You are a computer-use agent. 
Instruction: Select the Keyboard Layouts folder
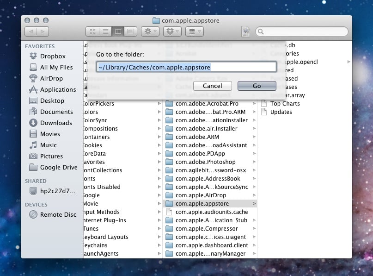tap(122, 237)
